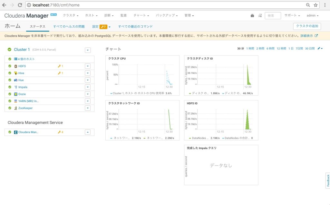
Task: Open サポート menu
Action: [x=292, y=15]
